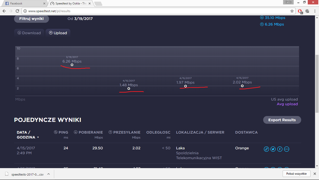Open more options for Orange result
The image size is (319, 180).
[286, 149]
